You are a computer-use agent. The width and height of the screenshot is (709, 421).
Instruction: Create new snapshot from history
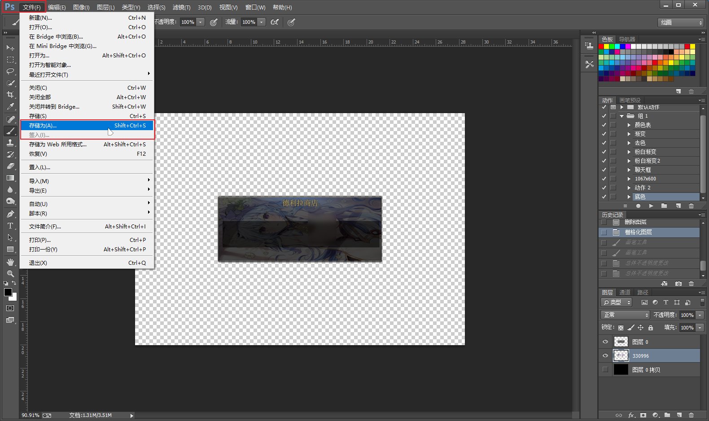click(x=678, y=284)
